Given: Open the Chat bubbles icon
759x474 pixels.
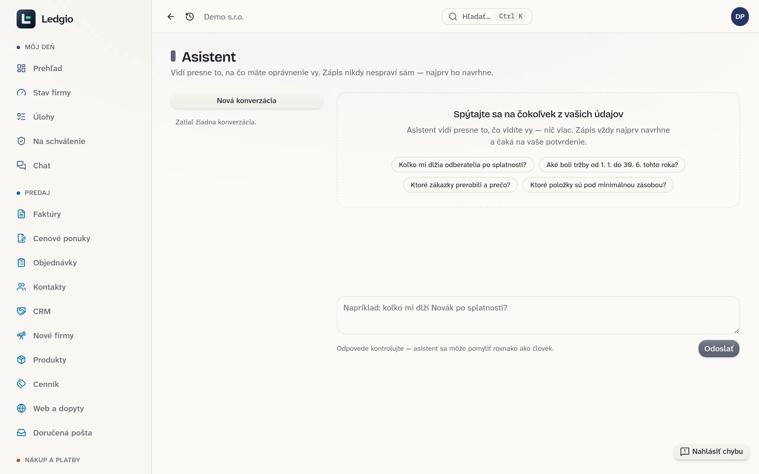Looking at the screenshot, I should pos(21,166).
